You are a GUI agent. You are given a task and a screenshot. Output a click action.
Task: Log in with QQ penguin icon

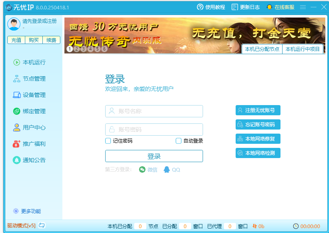click(167, 169)
